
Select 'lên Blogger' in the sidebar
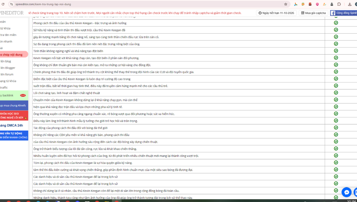pyautogui.click(x=8, y=68)
